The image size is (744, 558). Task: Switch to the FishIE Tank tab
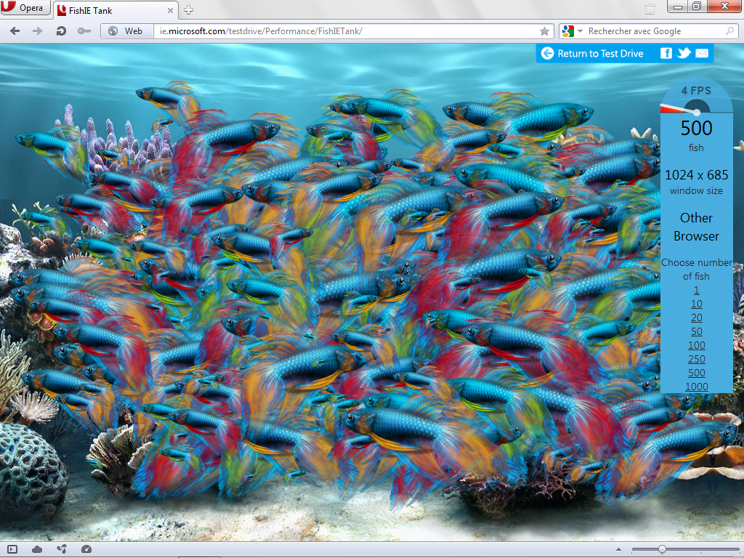tap(116, 10)
